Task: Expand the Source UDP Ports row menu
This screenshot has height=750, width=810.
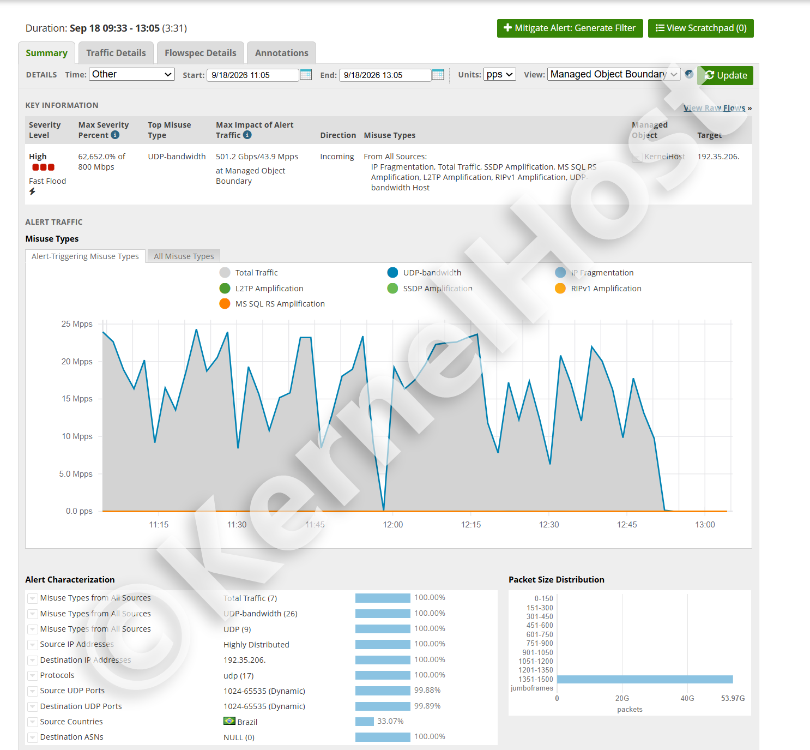Action: pos(33,691)
